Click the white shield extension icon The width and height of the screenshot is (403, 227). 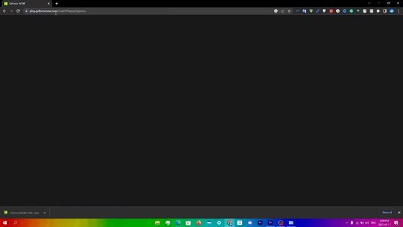(x=324, y=11)
